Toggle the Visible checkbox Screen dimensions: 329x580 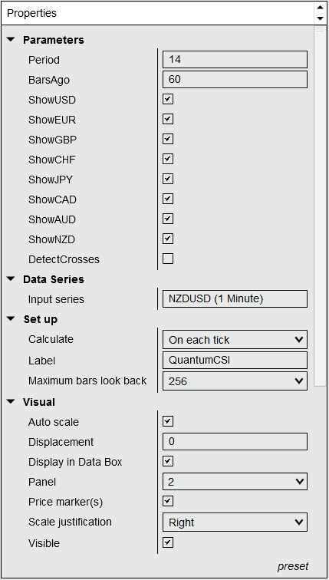[168, 543]
